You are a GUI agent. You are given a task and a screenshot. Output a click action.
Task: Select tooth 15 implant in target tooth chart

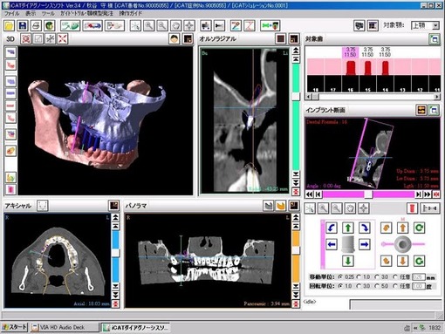[367, 69]
